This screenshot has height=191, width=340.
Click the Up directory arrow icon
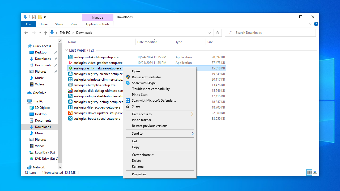point(46,33)
